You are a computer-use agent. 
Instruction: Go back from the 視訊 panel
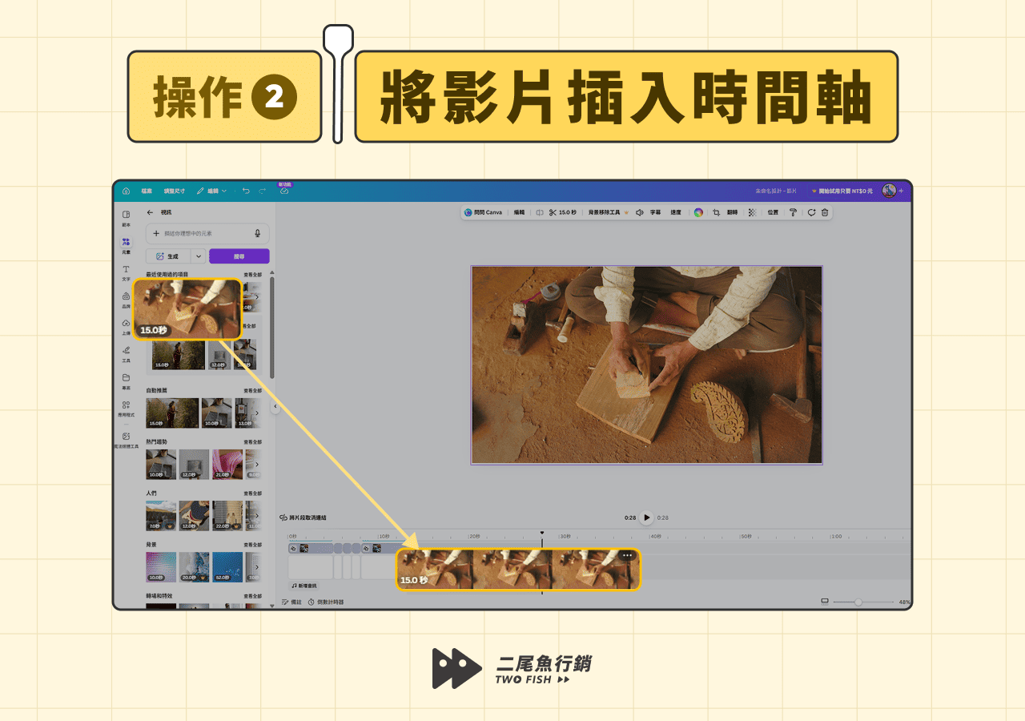click(x=150, y=213)
